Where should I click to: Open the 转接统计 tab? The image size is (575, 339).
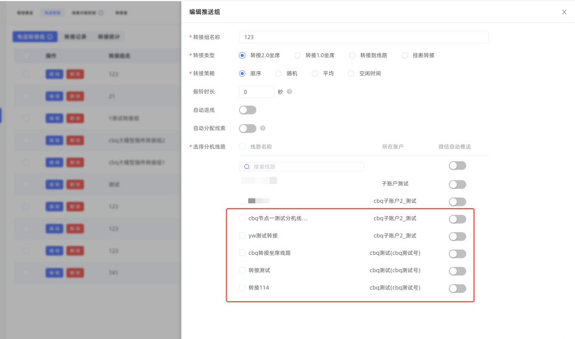(x=108, y=37)
